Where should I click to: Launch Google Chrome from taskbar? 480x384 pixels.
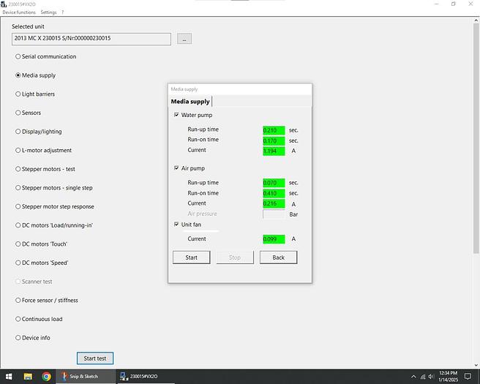pos(46,377)
